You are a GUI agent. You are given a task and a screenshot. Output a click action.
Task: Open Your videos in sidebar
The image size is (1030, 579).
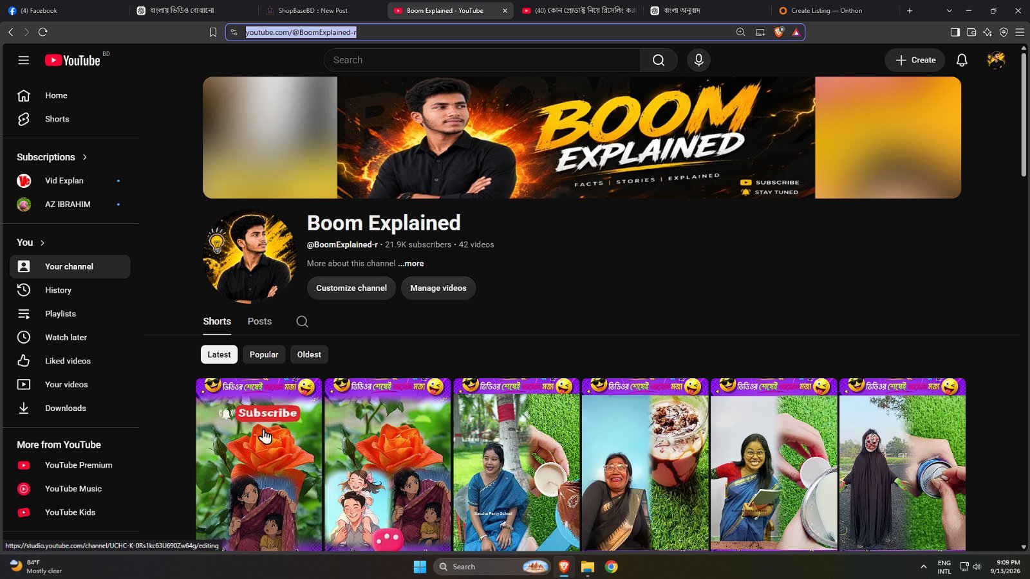70,385
